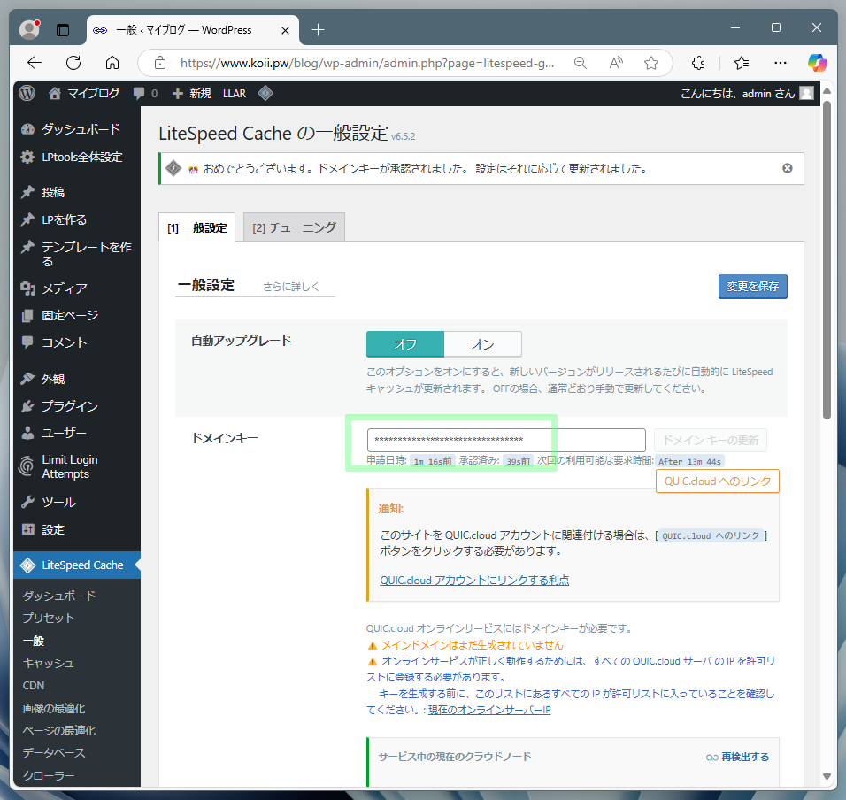
Task: Set auto upgrade to オフ
Action: pyautogui.click(x=405, y=344)
